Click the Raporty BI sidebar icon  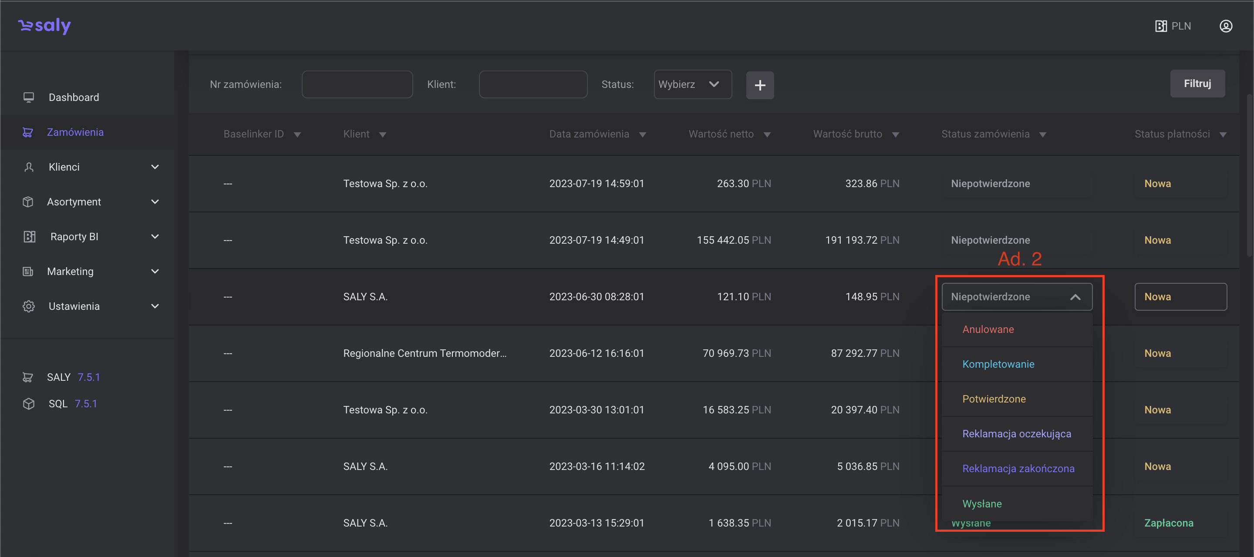pos(29,236)
